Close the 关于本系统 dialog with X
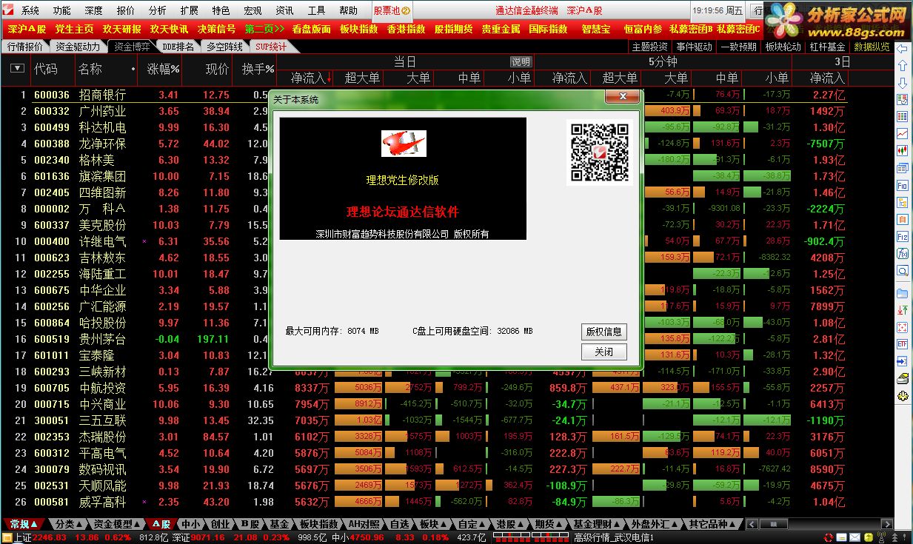Viewport: 913px width, 544px height. click(x=622, y=96)
